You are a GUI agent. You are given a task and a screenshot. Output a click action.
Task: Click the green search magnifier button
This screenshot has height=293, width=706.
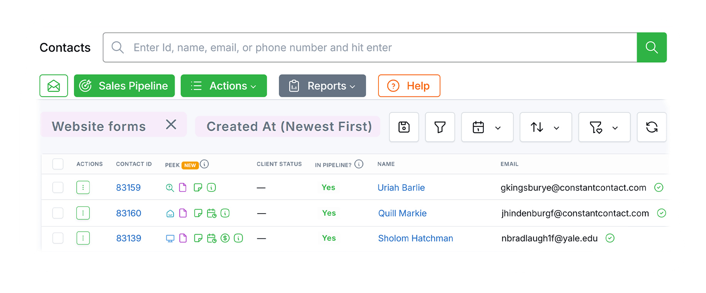652,47
